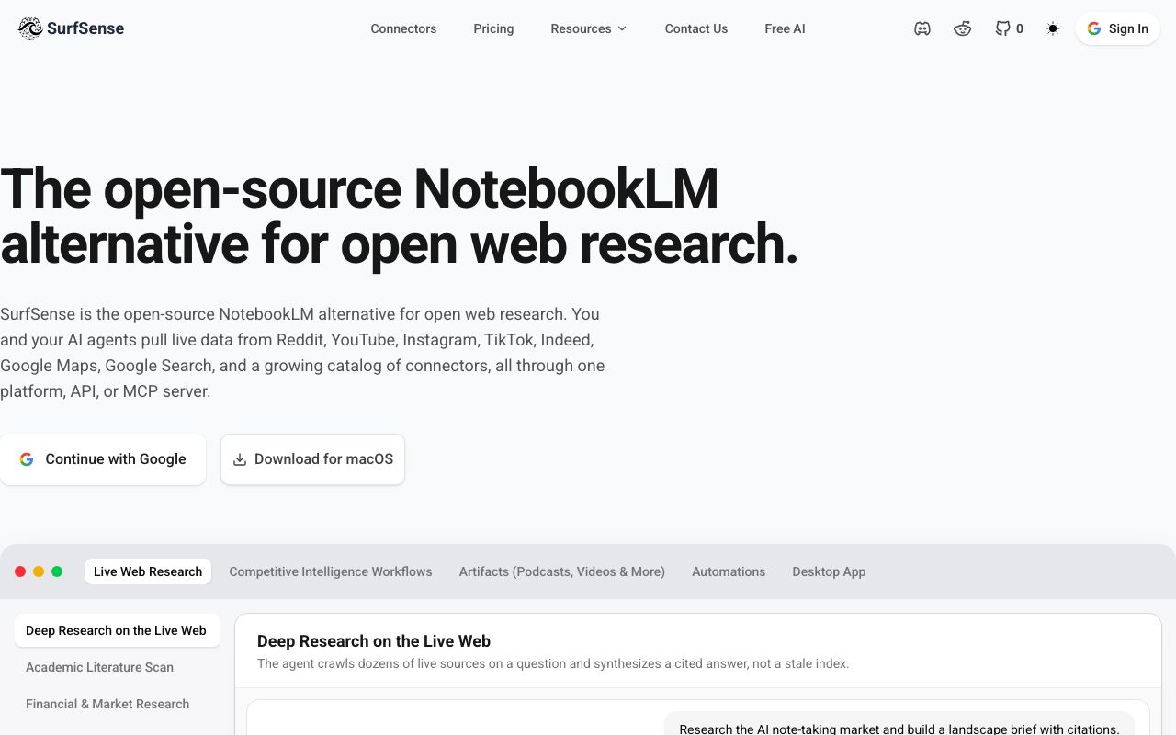Click the yellow window dot in demo panel
1176x735 pixels.
tap(39, 571)
